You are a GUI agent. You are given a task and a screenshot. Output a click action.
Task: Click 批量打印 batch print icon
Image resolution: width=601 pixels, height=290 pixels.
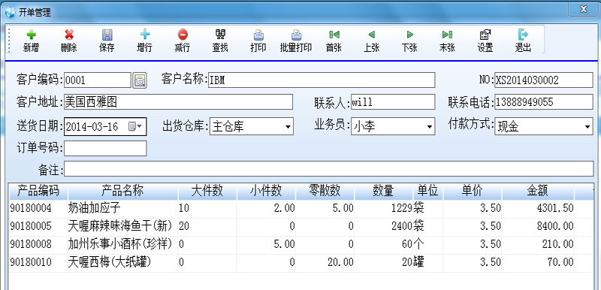[x=296, y=35]
